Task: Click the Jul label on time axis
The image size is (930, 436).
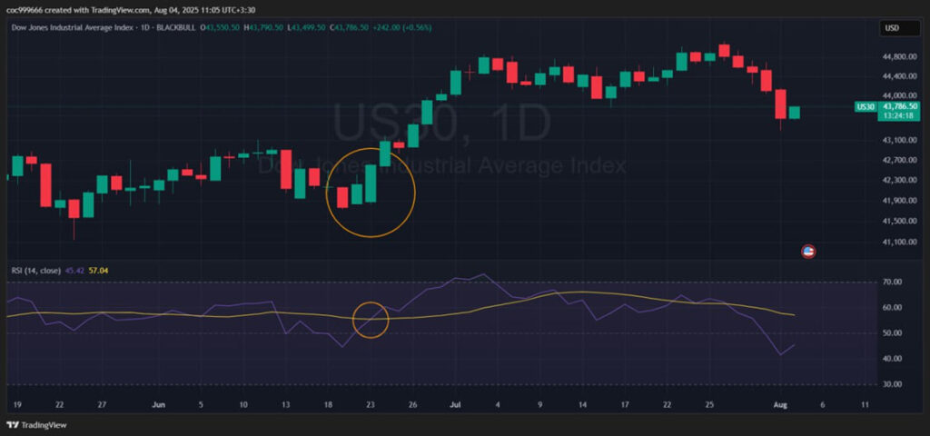Action: (454, 404)
